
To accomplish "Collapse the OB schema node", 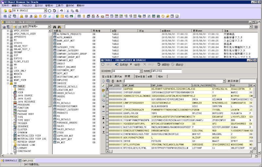I will [8, 83].
